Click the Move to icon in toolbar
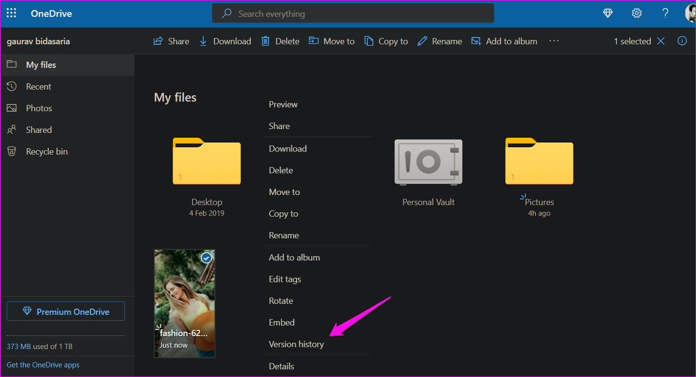This screenshot has height=377, width=696. click(313, 41)
